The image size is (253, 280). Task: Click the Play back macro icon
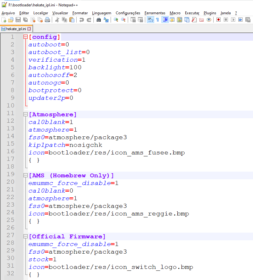[x=233, y=20]
